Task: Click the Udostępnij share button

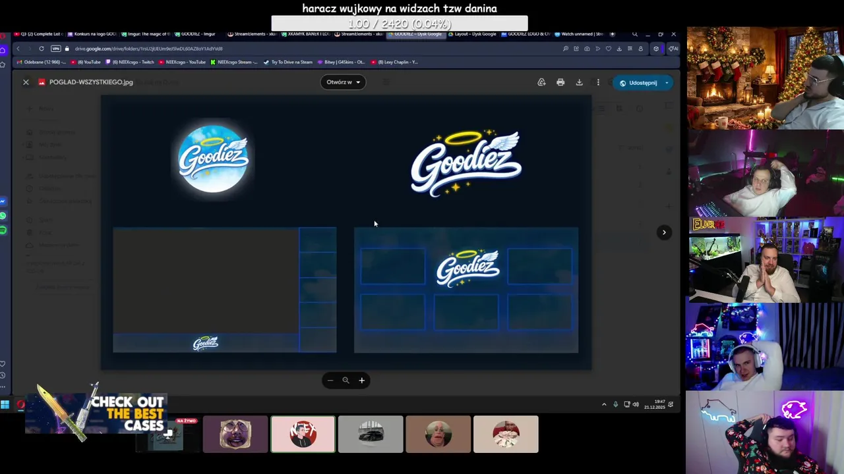Action: click(638, 83)
